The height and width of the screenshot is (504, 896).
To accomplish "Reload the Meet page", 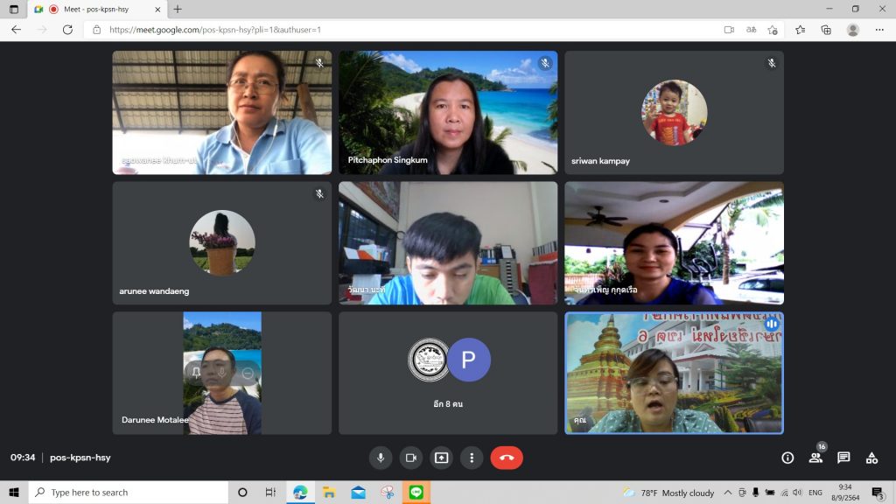I will tap(67, 30).
